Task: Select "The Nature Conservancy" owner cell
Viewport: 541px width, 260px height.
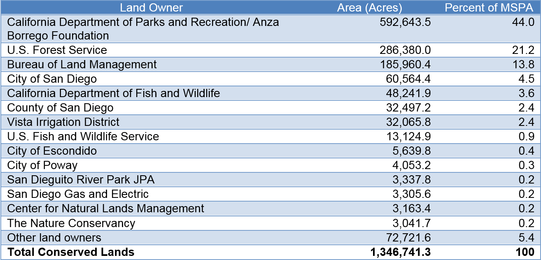Action: point(71,223)
